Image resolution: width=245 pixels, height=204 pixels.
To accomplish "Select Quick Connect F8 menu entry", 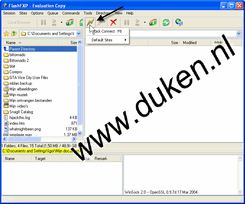I will 107,31.
